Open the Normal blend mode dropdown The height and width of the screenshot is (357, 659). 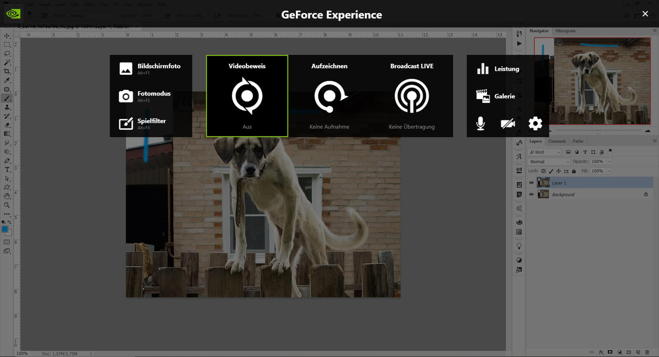click(549, 162)
